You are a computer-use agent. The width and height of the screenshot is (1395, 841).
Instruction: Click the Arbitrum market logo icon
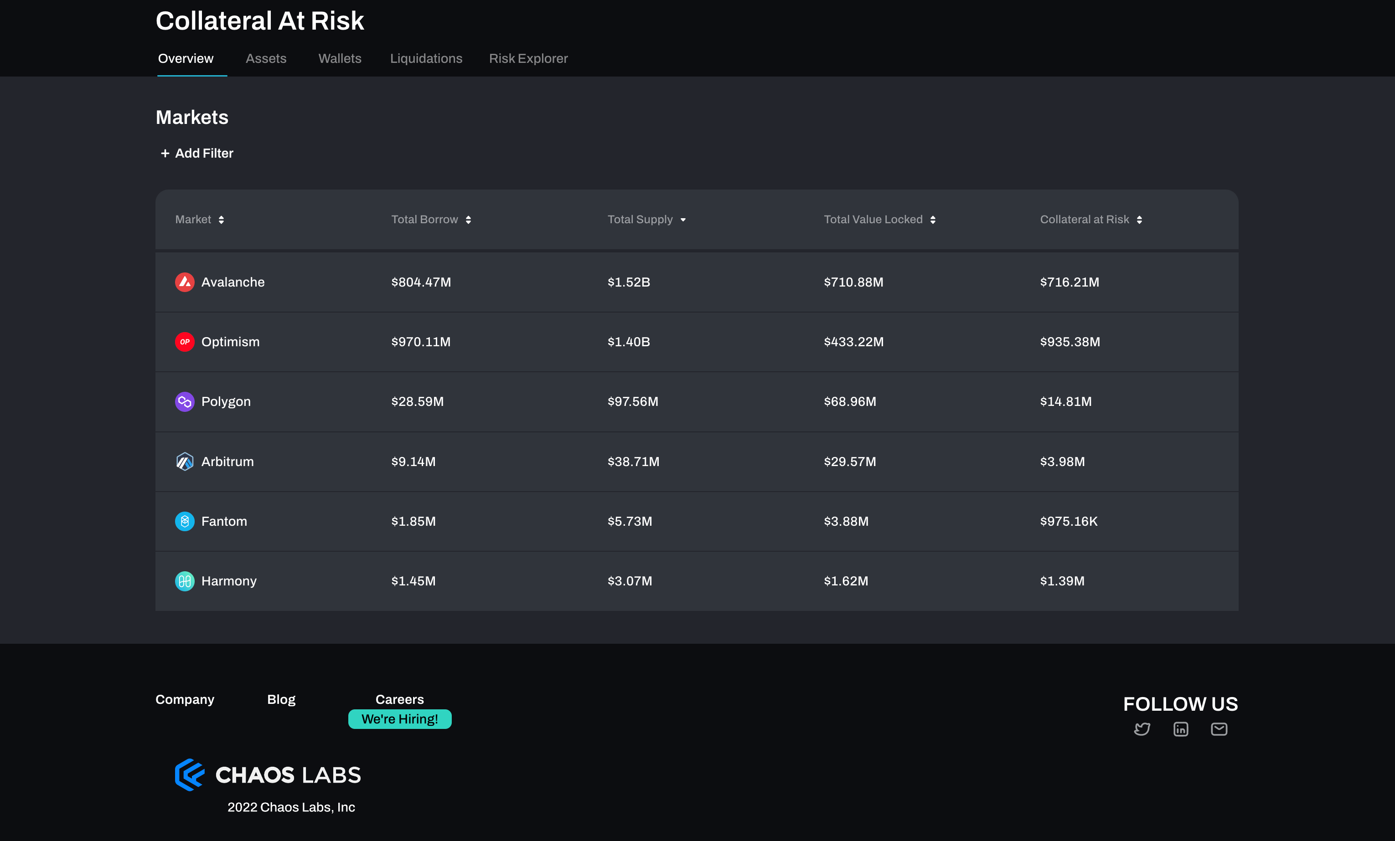(x=185, y=461)
